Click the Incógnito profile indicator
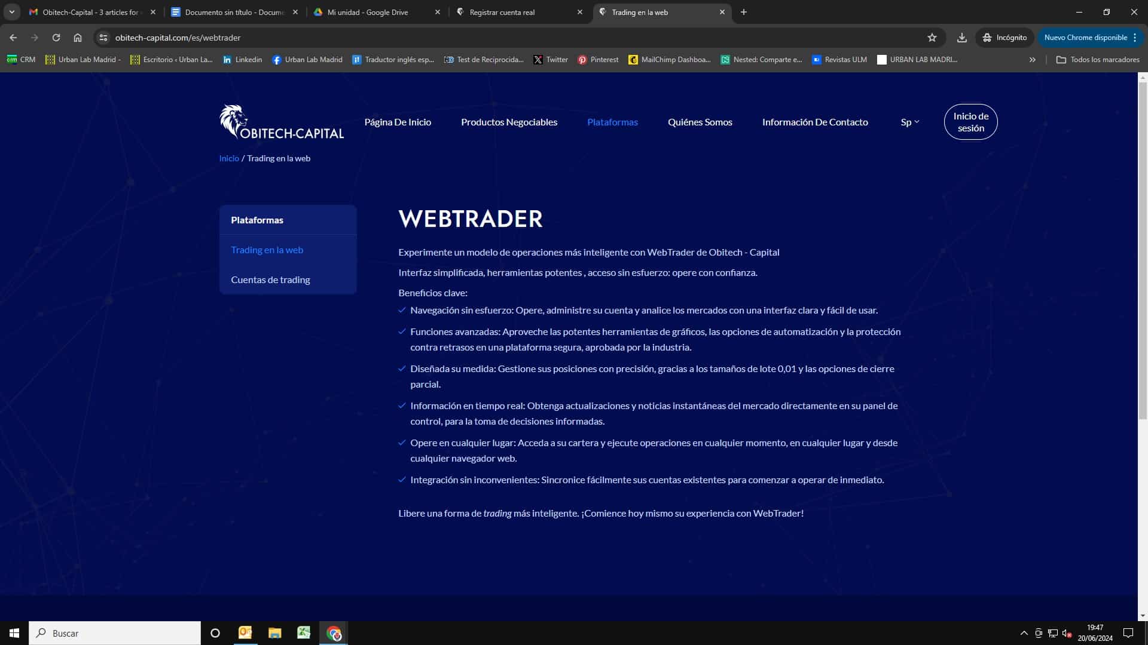The width and height of the screenshot is (1148, 645). click(x=1004, y=38)
